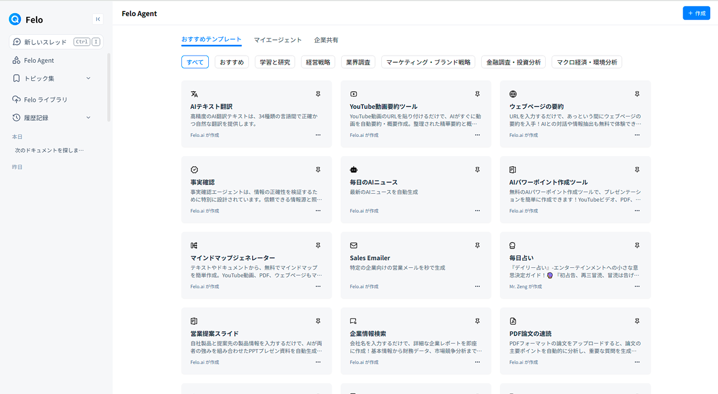The image size is (718, 394).
Task: Switch to おすすめテンプレート tab
Action: (x=211, y=40)
